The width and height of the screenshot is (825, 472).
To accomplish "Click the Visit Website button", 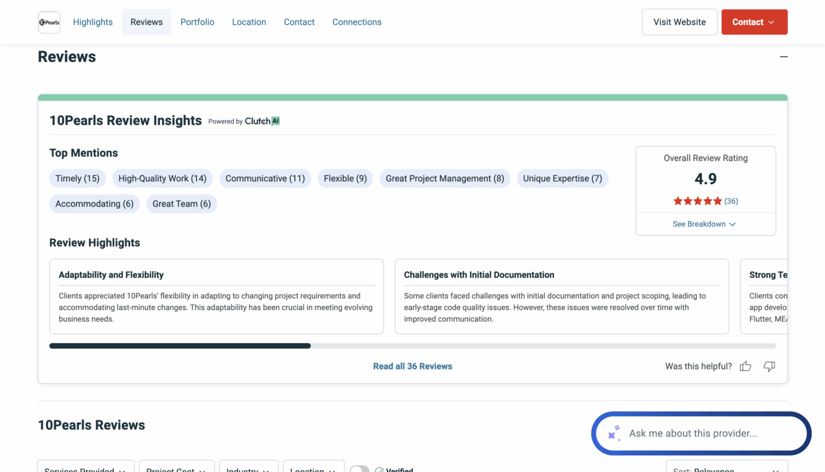I will 679,22.
